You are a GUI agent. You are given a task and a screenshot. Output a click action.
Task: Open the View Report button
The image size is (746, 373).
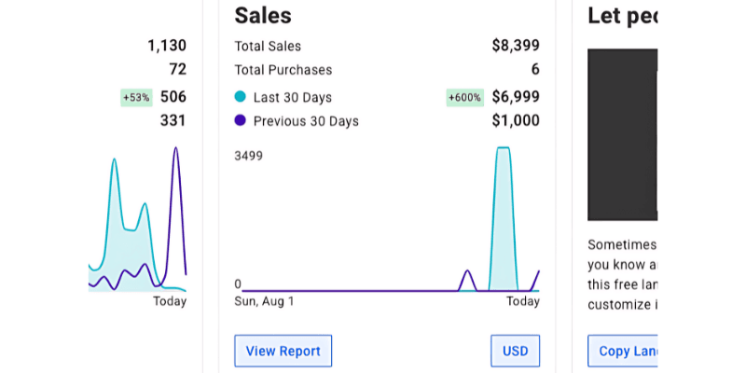point(283,352)
